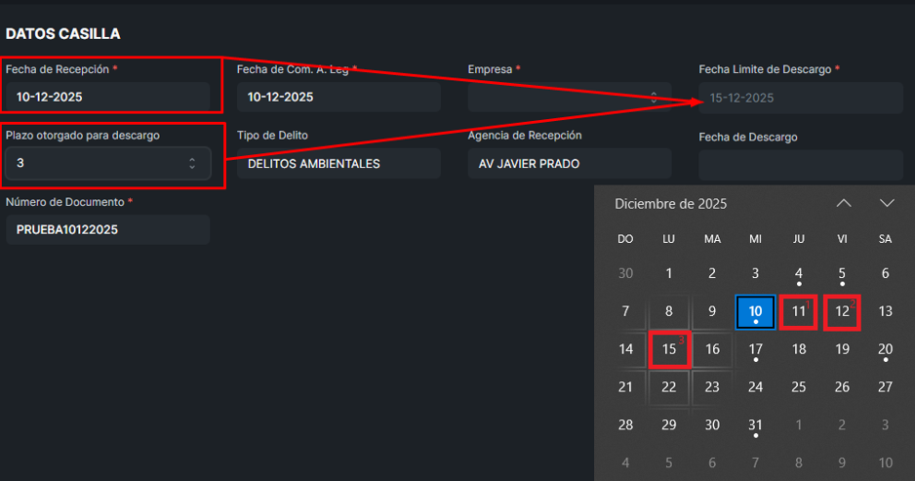Select December 15 in the calendar
Screen dimensions: 915x481
pyautogui.click(x=669, y=349)
